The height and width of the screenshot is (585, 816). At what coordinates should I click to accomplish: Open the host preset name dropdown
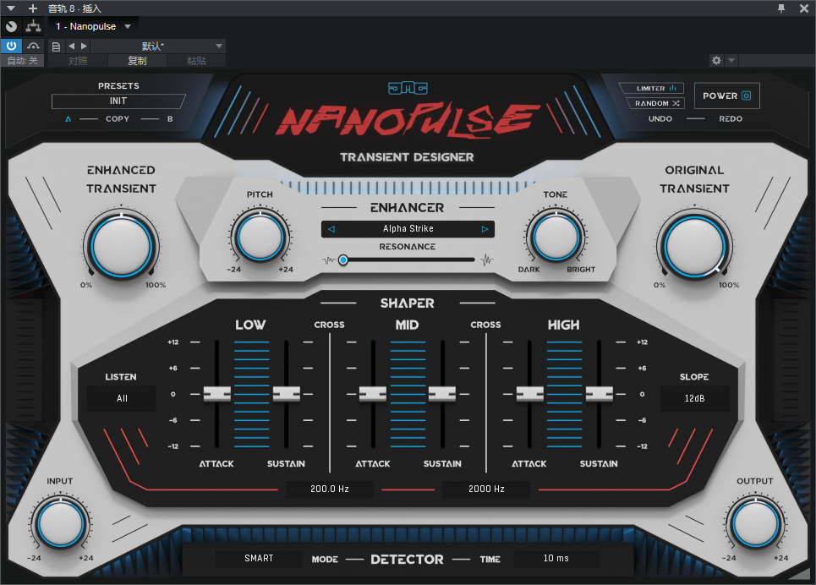point(158,46)
